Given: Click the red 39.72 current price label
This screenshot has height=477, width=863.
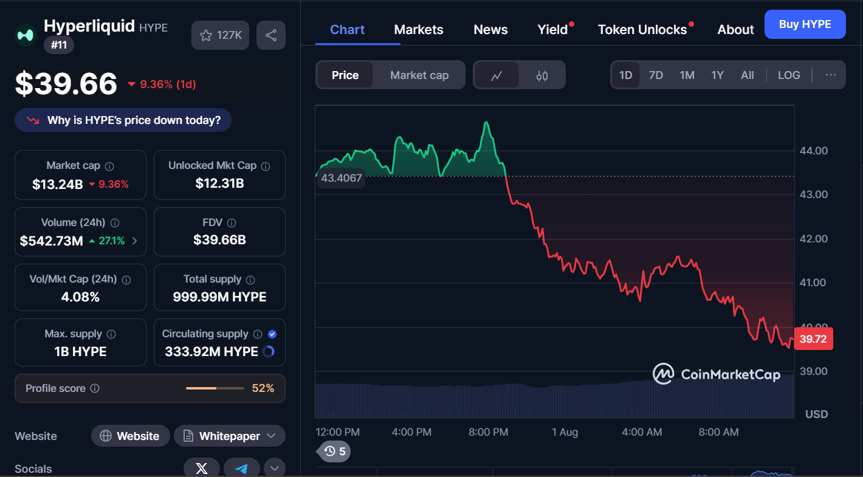Looking at the screenshot, I should pyautogui.click(x=813, y=339).
